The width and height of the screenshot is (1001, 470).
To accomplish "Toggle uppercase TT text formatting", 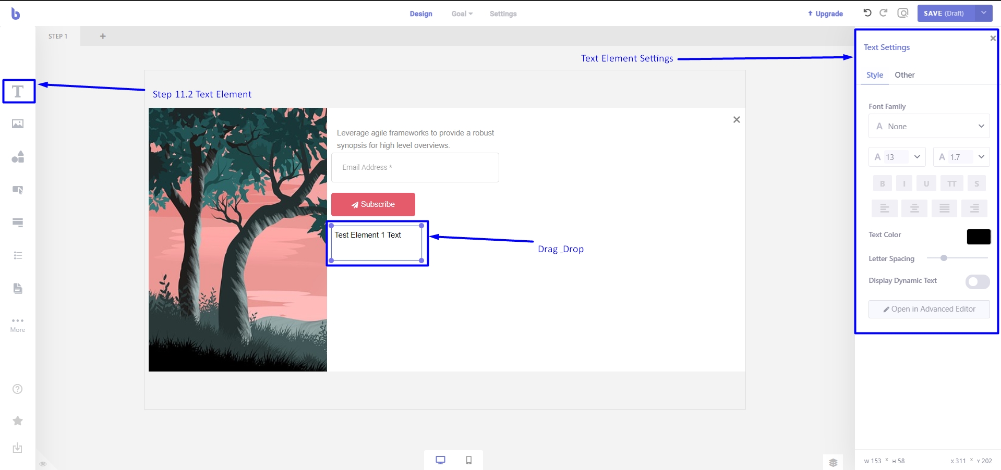I will (x=952, y=183).
